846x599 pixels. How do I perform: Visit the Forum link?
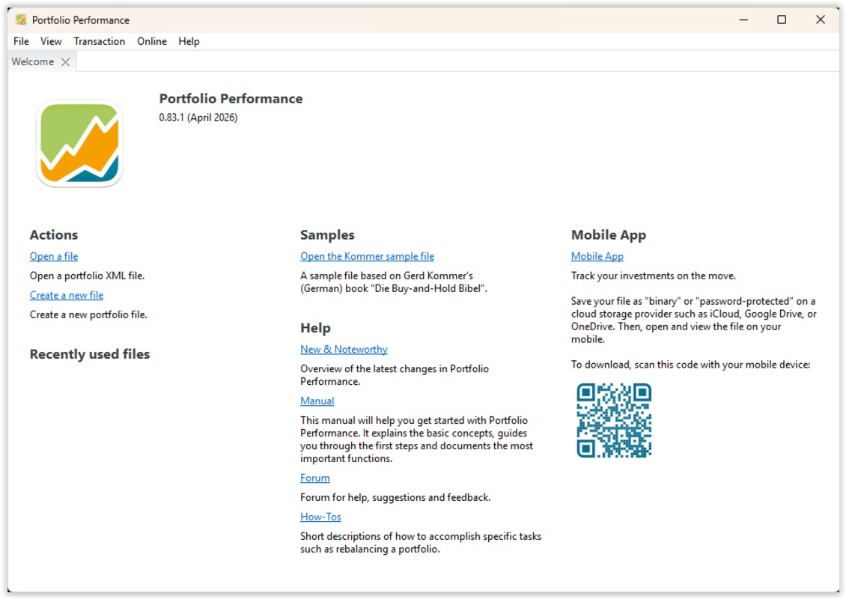(x=315, y=478)
